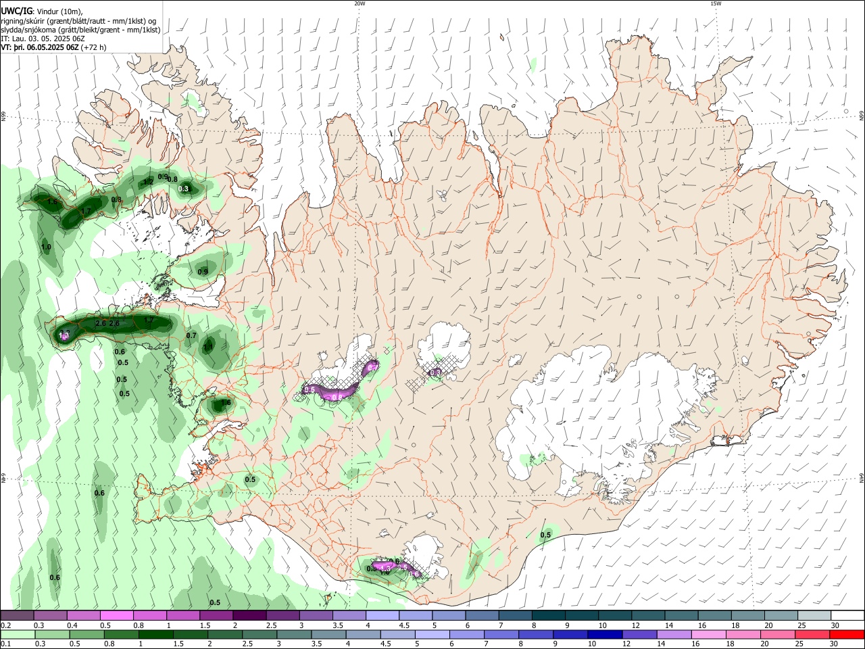865x649 pixels.
Task: Click the 15W longitude label at top
Action: coord(716,3)
